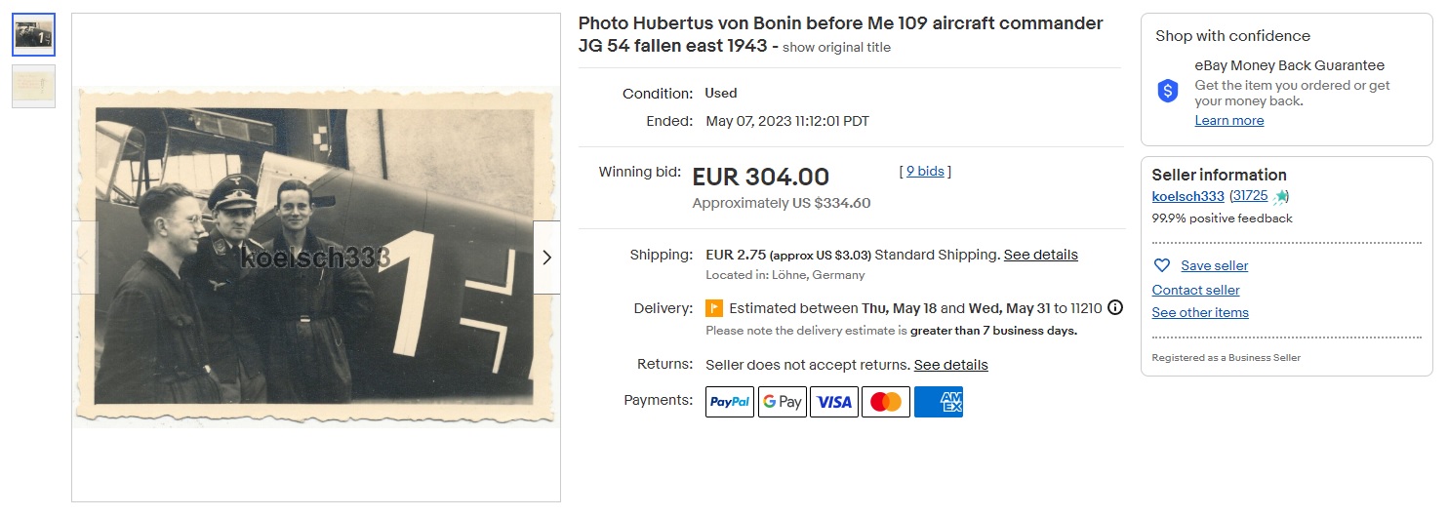This screenshot has width=1448, height=516.
Task: Open See other items link
Action: tap(1200, 312)
